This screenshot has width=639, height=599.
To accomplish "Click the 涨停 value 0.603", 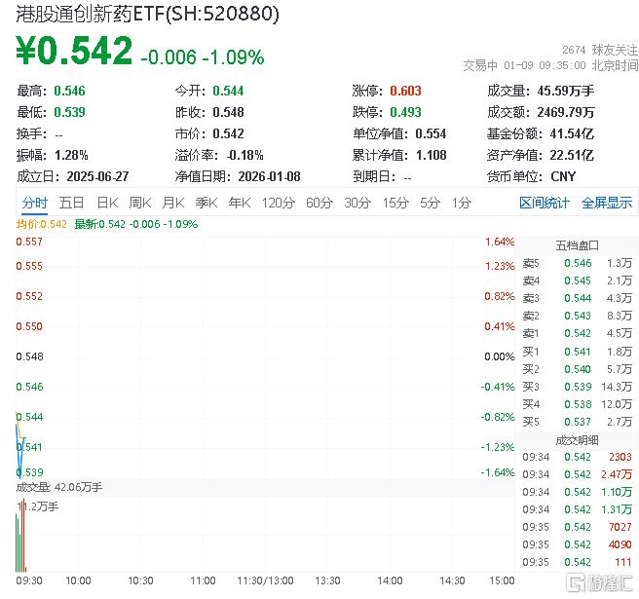I will [405, 91].
